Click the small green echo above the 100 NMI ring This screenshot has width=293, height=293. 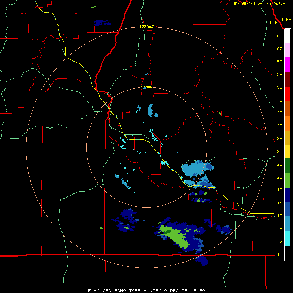[x=93, y=7]
